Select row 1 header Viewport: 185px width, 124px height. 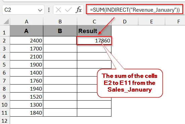click(5, 31)
